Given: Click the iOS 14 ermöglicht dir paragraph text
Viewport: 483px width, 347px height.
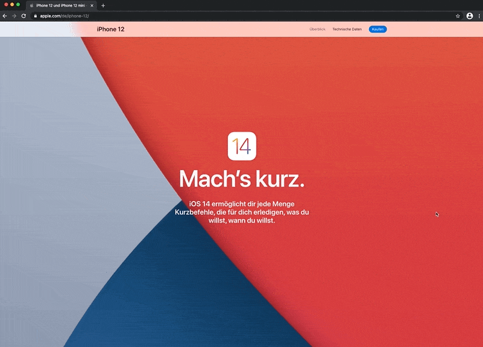Looking at the screenshot, I should (x=242, y=212).
